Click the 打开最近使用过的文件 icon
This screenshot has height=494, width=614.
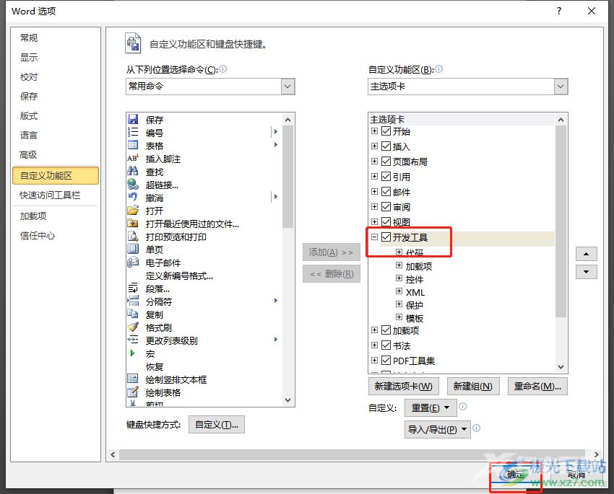(x=133, y=223)
